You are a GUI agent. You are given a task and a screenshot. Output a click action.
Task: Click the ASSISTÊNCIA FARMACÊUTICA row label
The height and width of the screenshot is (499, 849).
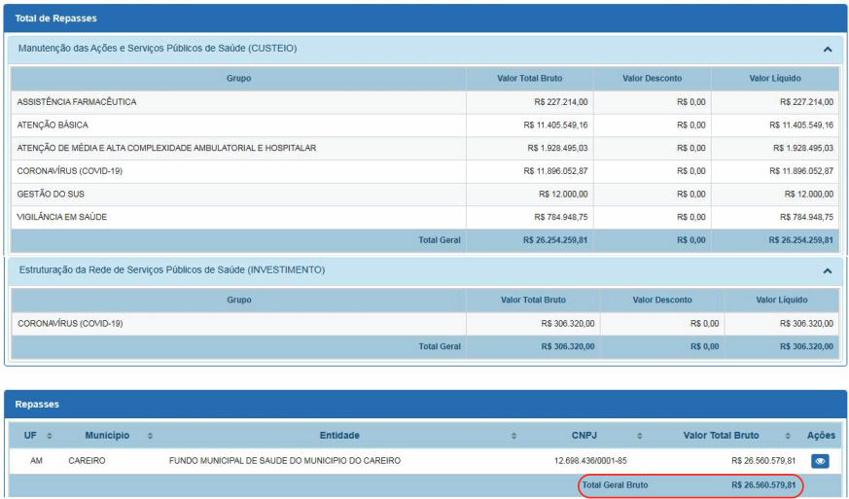[77, 102]
